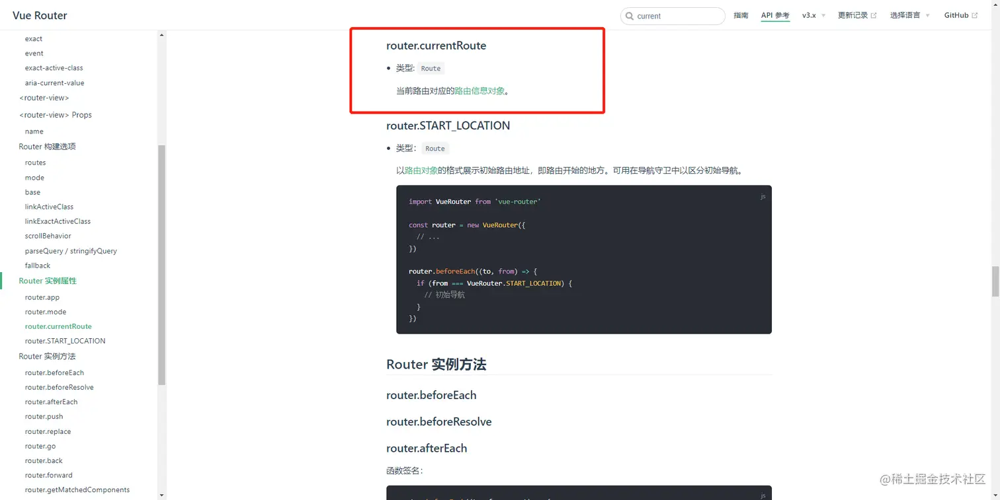Screen dimensions: 1000x500
Task: Click the main page scrollbar thumb
Action: [x=995, y=281]
